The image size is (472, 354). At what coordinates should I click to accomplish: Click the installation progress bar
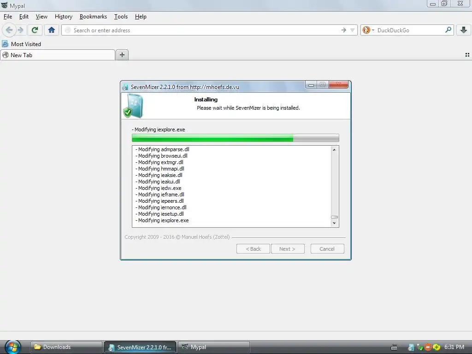click(x=236, y=138)
